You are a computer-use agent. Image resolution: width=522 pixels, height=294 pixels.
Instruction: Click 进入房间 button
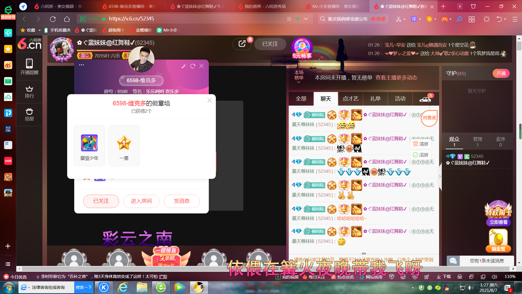point(141,201)
